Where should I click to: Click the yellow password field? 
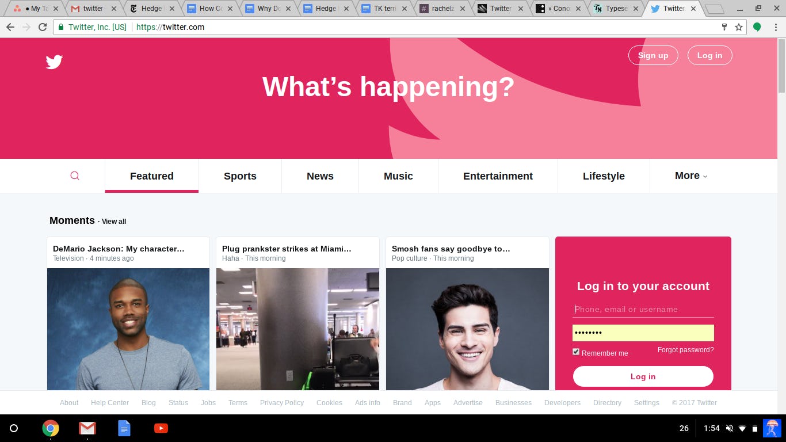click(x=643, y=333)
